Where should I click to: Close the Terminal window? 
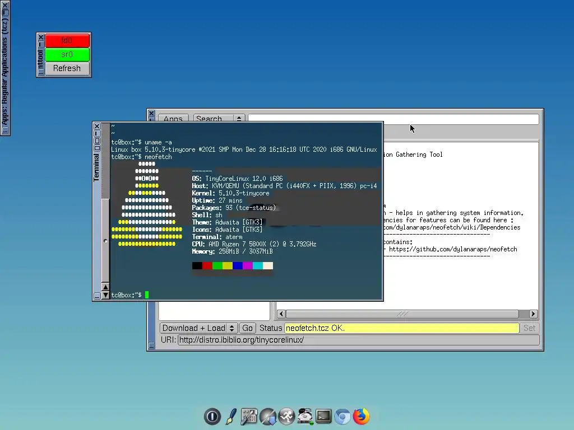coord(97,127)
